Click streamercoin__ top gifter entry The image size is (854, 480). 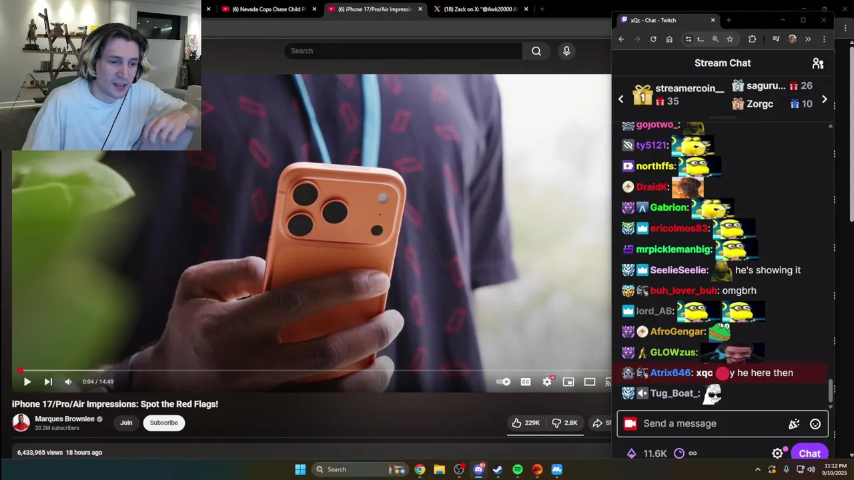(x=678, y=95)
